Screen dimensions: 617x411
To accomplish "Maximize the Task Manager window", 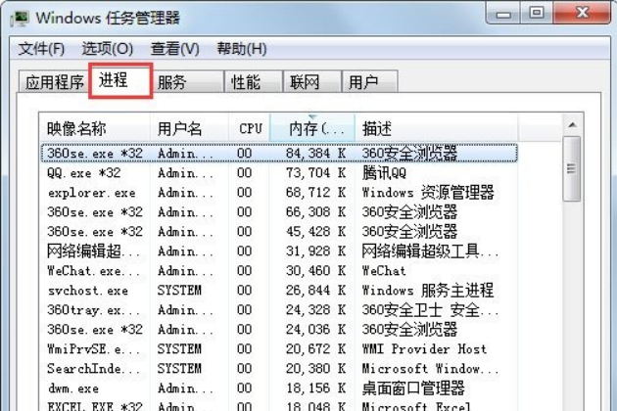I will coord(537,13).
